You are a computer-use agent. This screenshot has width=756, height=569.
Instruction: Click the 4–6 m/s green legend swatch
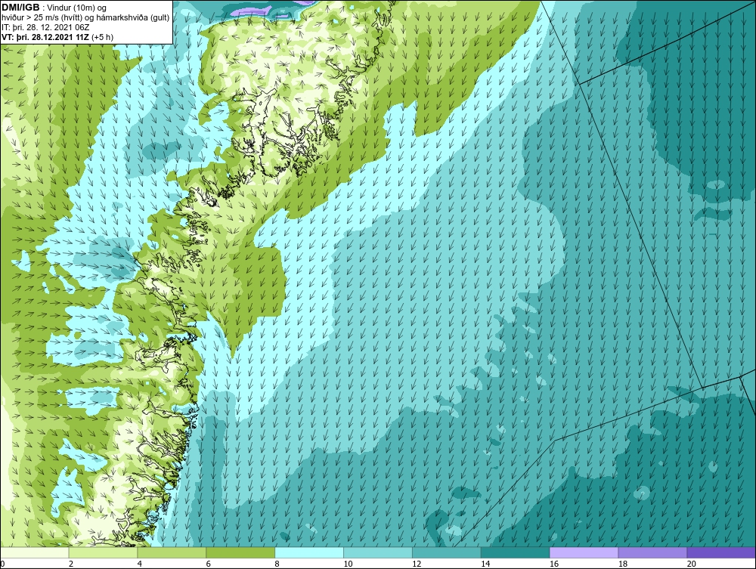[x=172, y=552]
